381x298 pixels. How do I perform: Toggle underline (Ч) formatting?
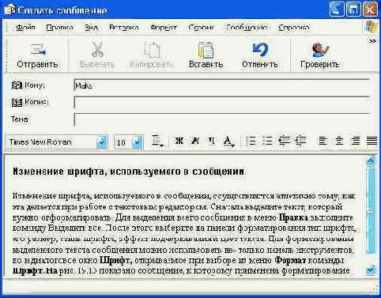212,141
